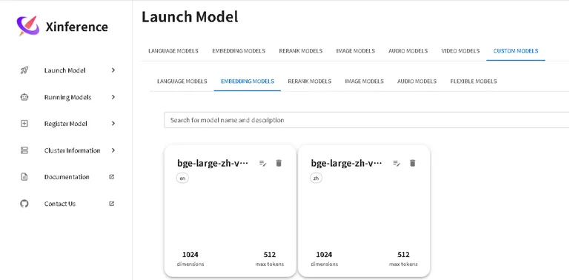Go to Register Model in sidebar
Image resolution: width=570 pixels, height=280 pixels.
[67, 124]
